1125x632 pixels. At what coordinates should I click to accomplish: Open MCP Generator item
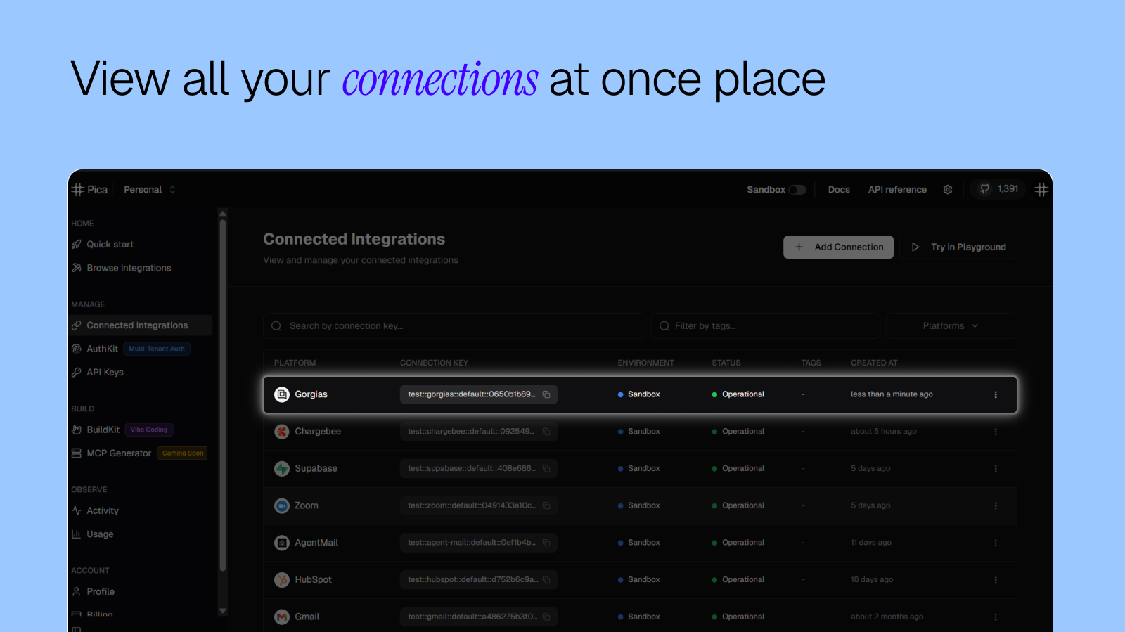[x=111, y=453]
